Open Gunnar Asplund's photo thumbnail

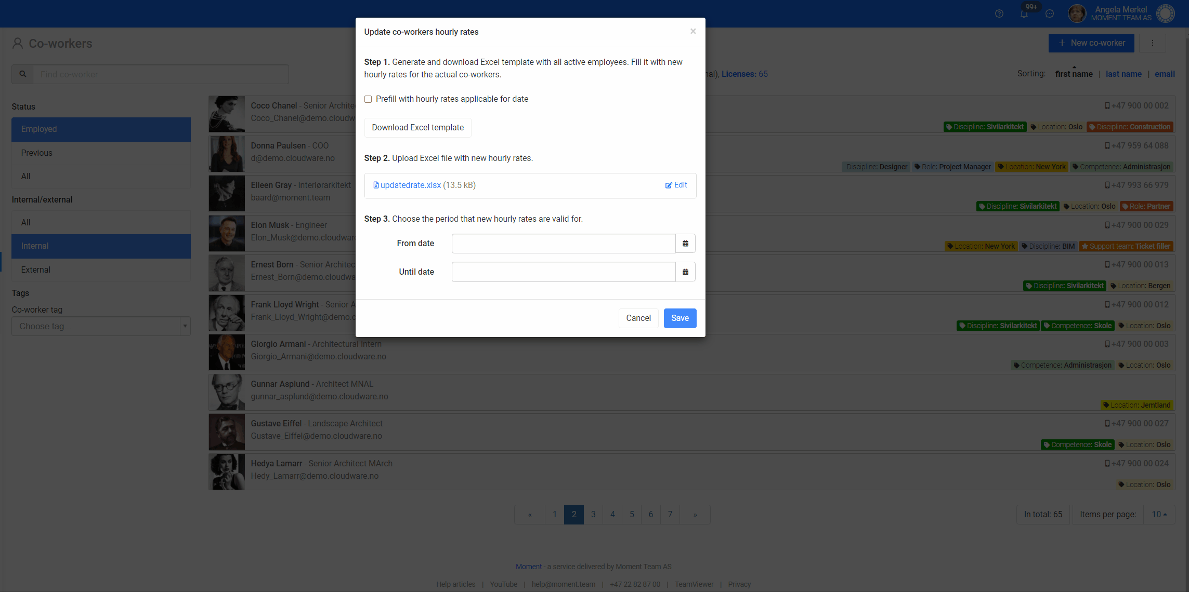[226, 393]
